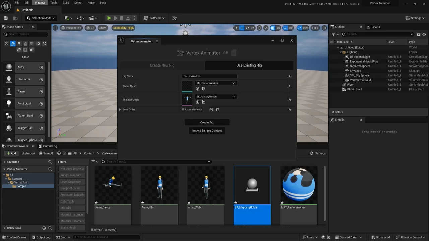Delete all Bone Order array elements
This screenshot has width=429, height=241.
pyautogui.click(x=217, y=109)
